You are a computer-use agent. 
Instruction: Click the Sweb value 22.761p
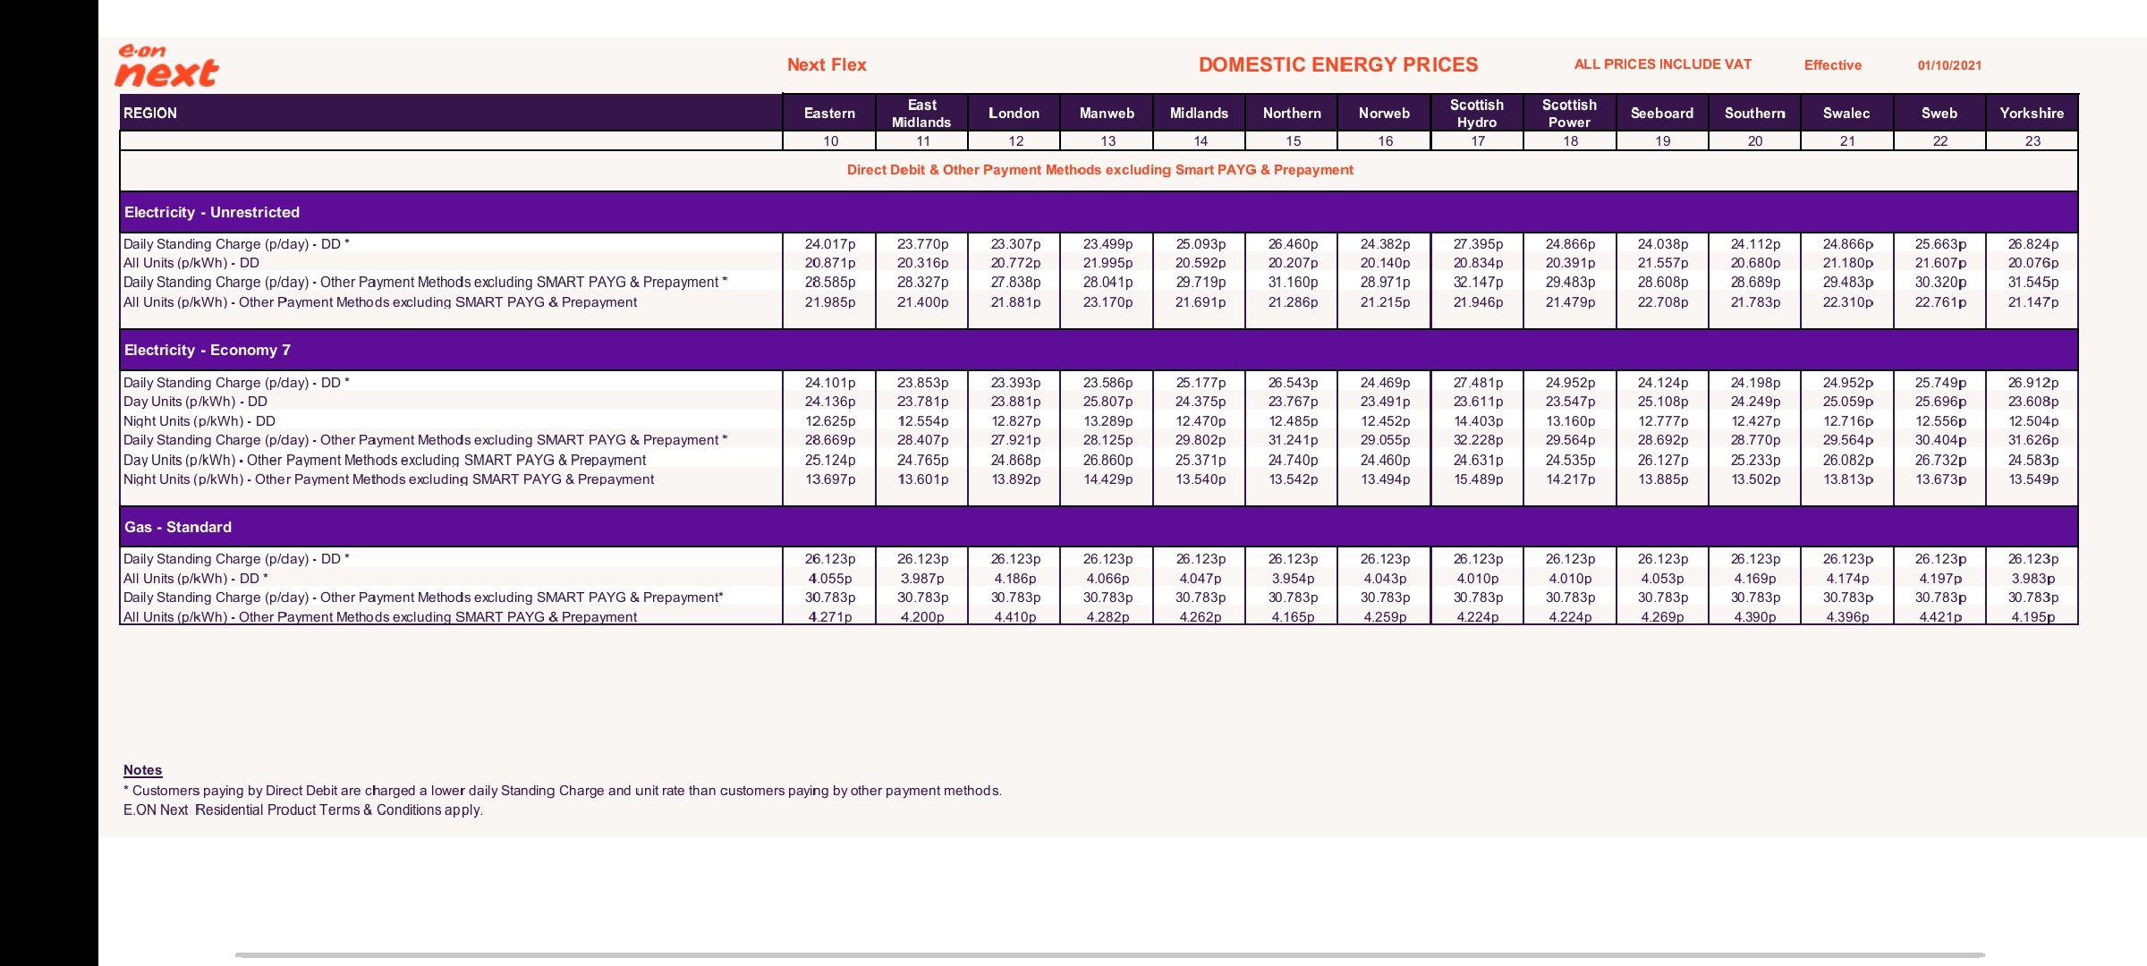(1940, 302)
